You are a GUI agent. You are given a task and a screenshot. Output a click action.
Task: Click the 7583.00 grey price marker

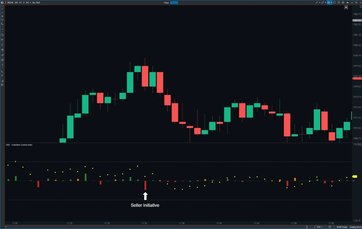click(x=357, y=20)
